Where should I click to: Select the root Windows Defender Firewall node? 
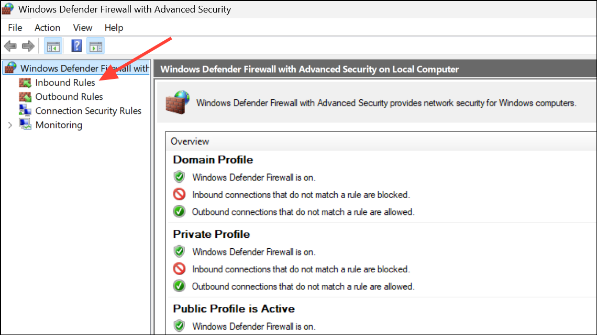click(x=84, y=68)
